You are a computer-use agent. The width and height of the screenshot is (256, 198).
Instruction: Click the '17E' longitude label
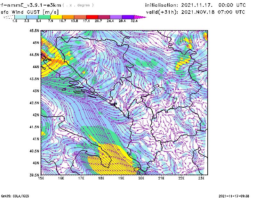tap(81, 178)
